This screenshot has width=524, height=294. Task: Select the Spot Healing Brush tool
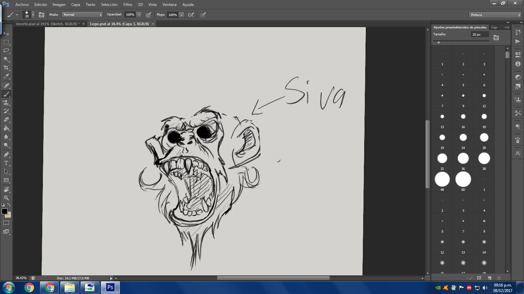(6, 86)
